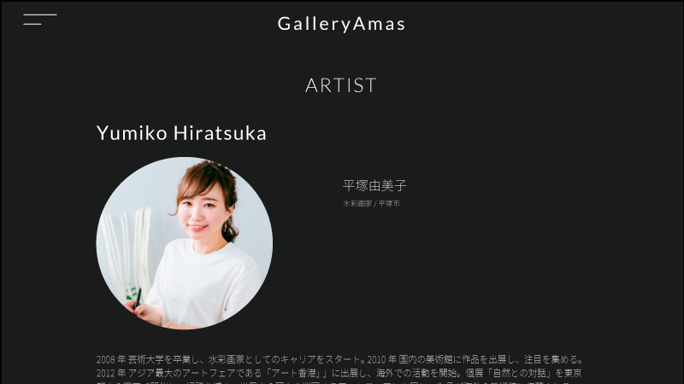Click the ARTIST section heading

point(341,85)
